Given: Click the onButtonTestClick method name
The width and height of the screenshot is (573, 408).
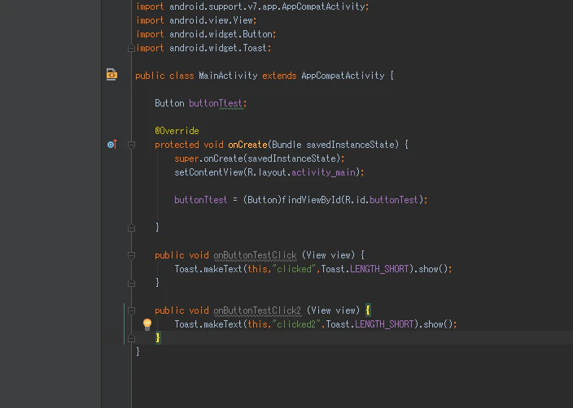Looking at the screenshot, I should 255,255.
